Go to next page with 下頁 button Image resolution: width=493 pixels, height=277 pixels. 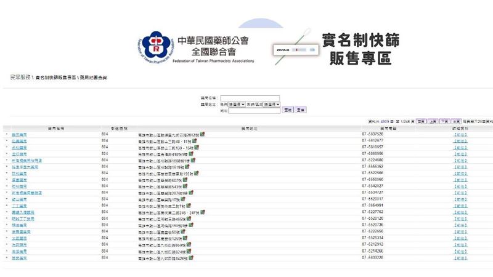tap(444, 121)
